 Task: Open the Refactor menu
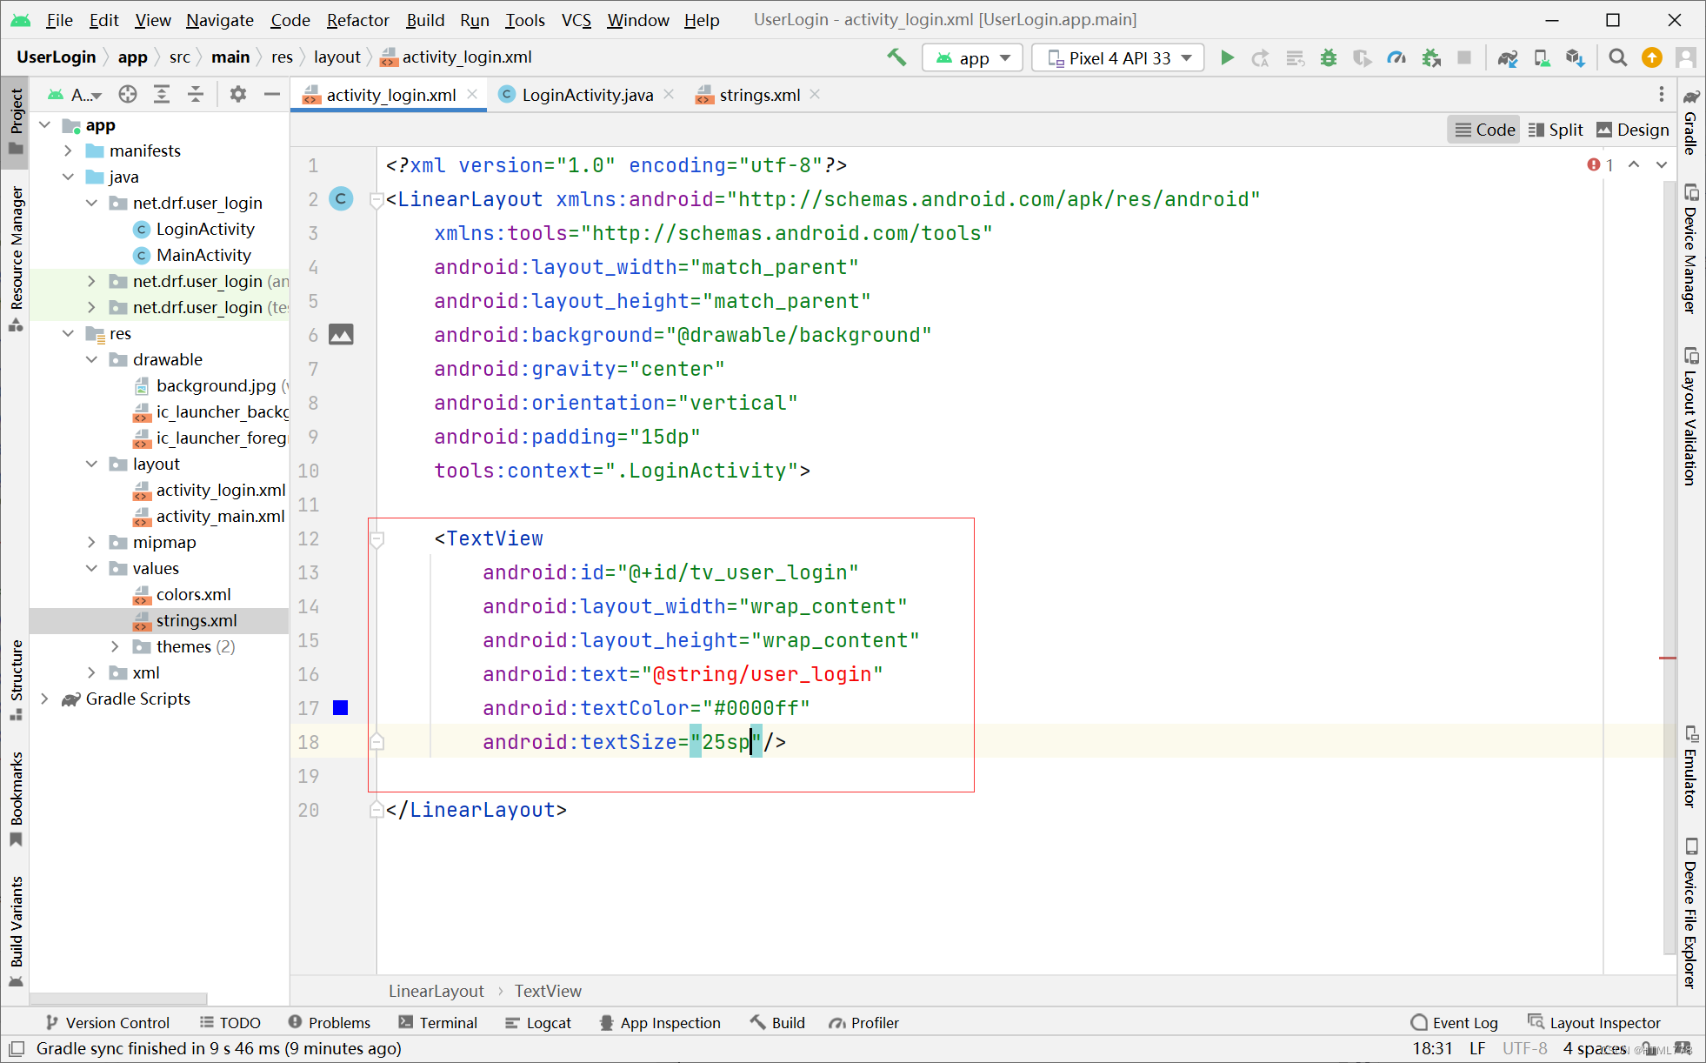(357, 20)
